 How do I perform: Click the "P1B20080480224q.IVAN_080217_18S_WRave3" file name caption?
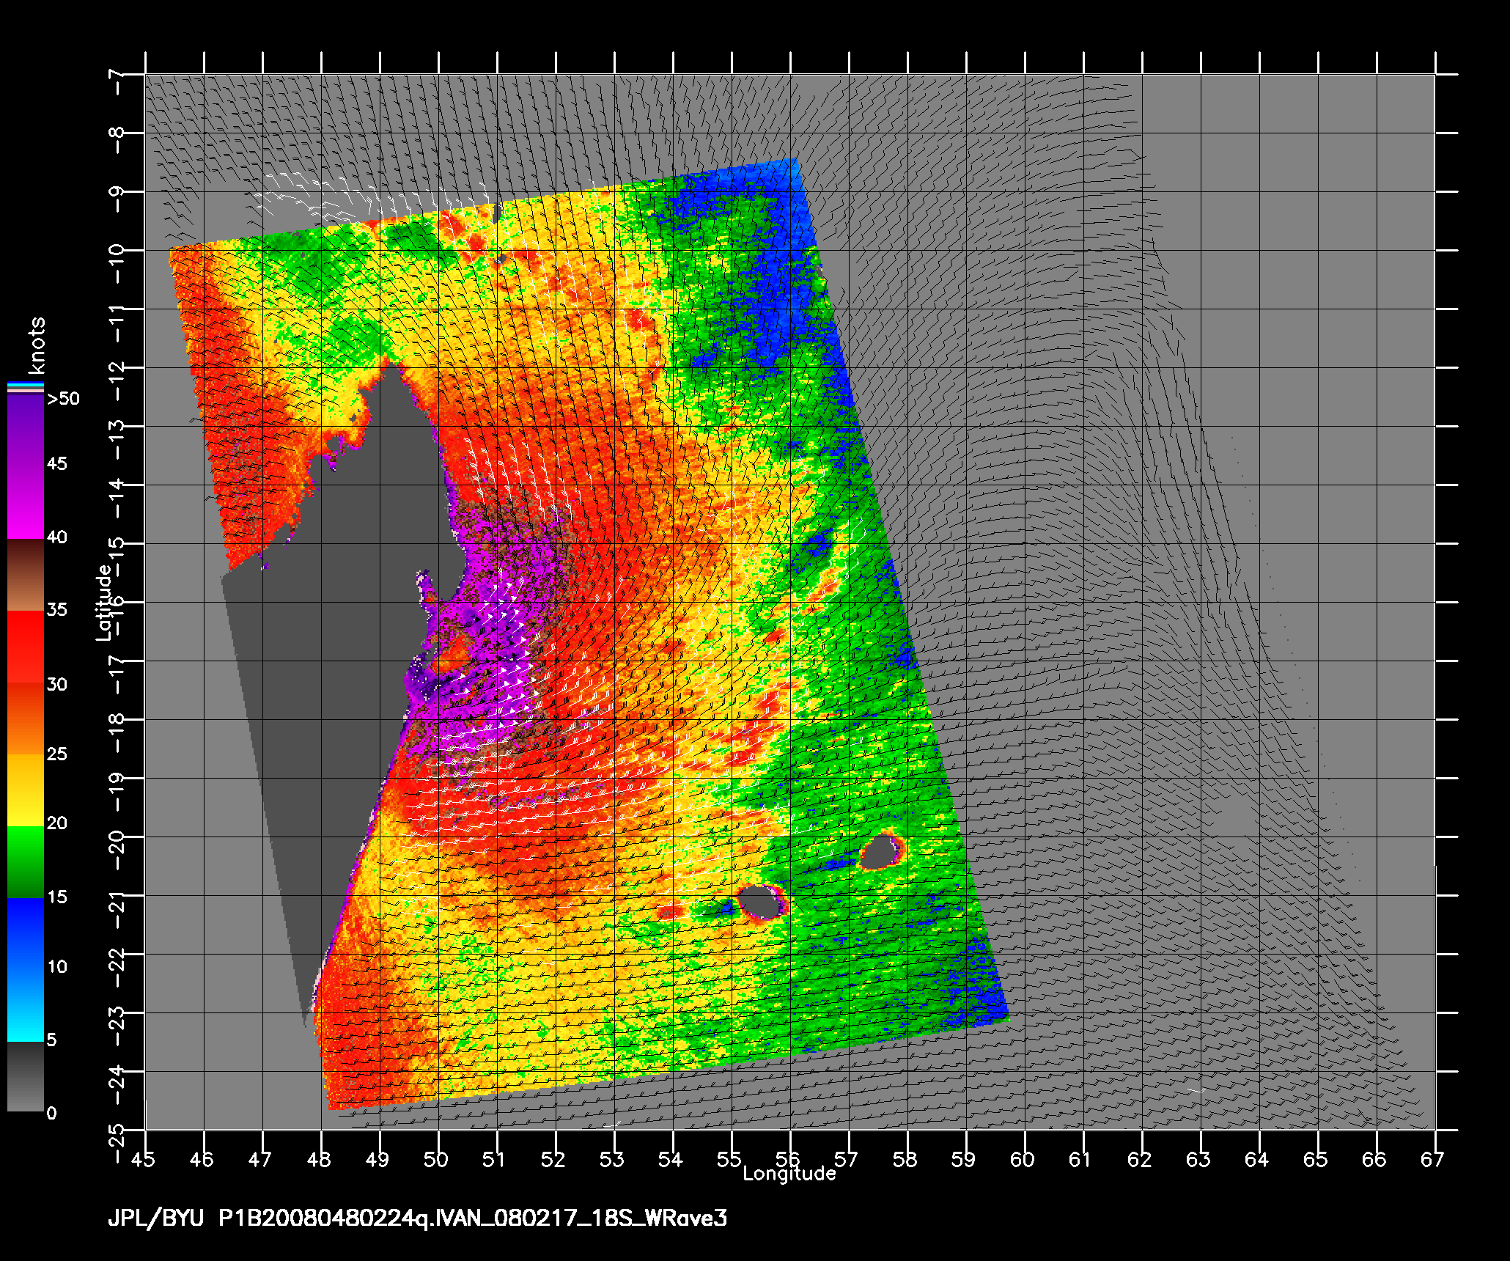pos(473,1219)
